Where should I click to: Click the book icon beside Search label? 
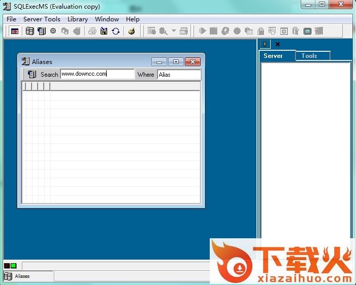pos(32,74)
